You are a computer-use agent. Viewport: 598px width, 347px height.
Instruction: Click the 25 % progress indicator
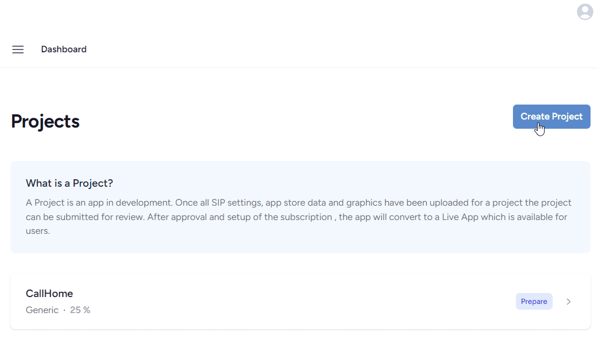[x=80, y=310]
